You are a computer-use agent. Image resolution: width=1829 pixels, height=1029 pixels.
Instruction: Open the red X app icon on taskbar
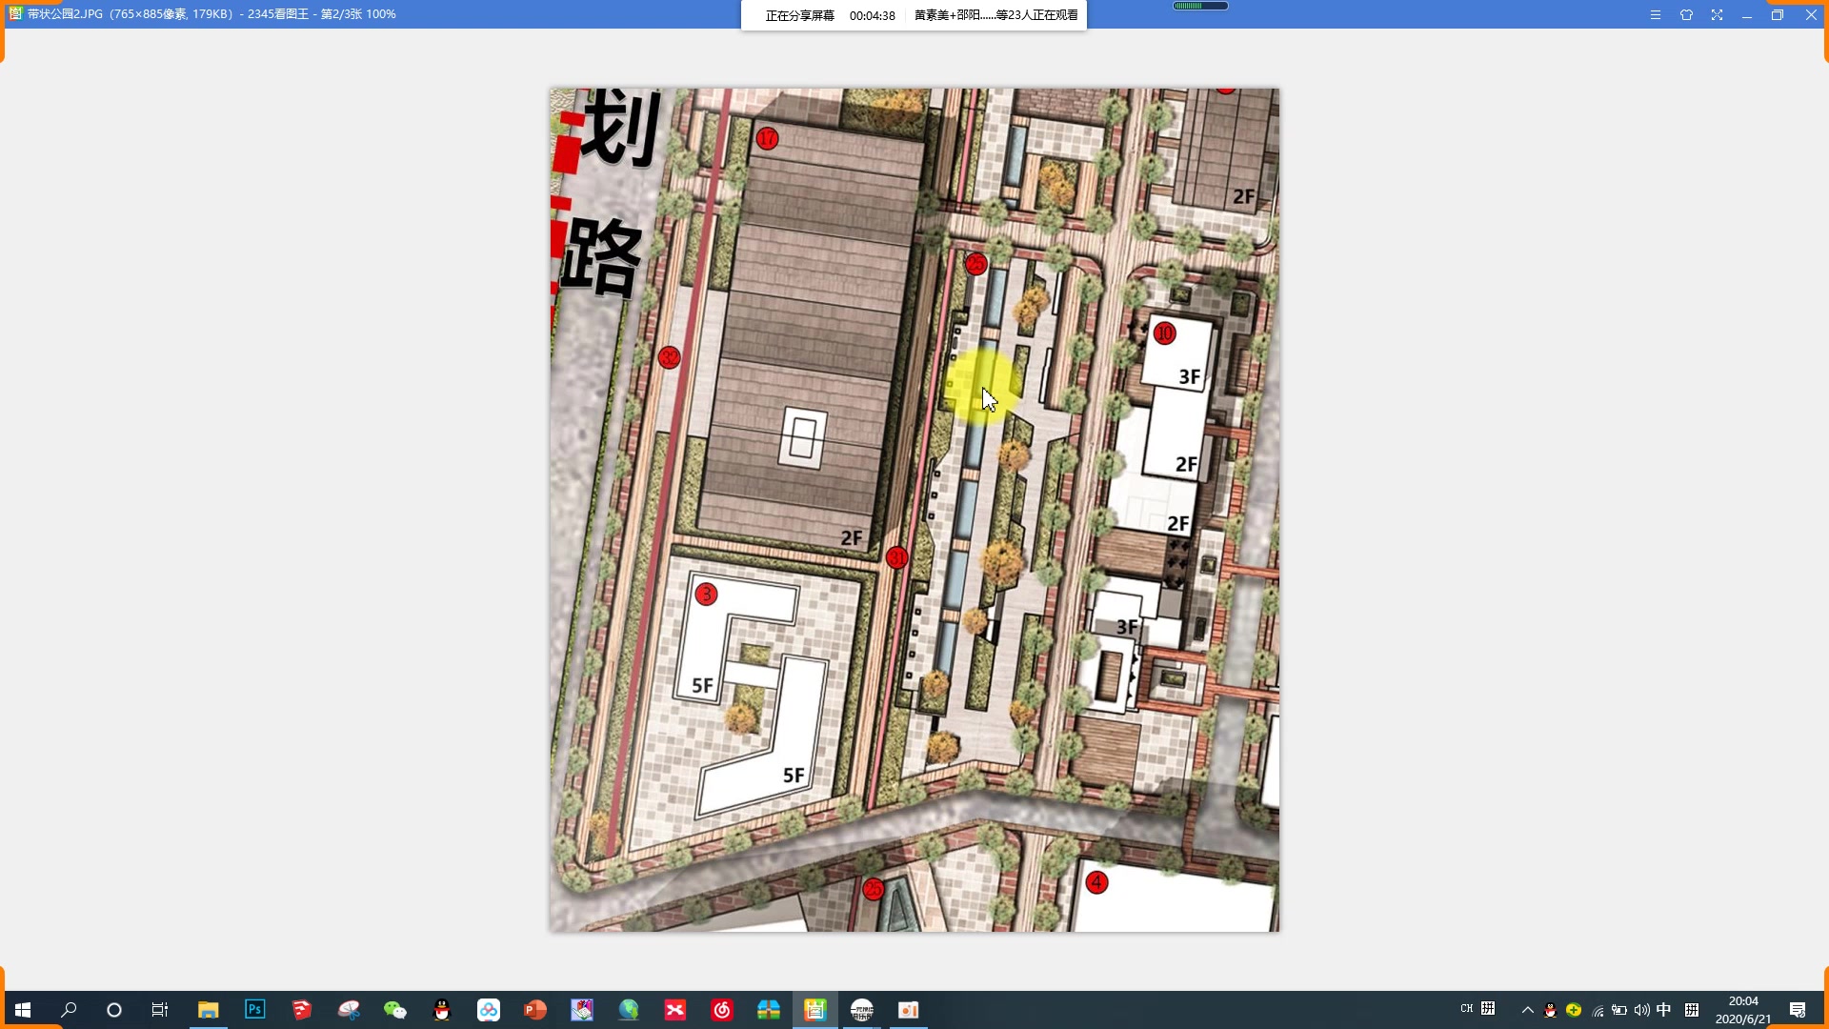(675, 1010)
